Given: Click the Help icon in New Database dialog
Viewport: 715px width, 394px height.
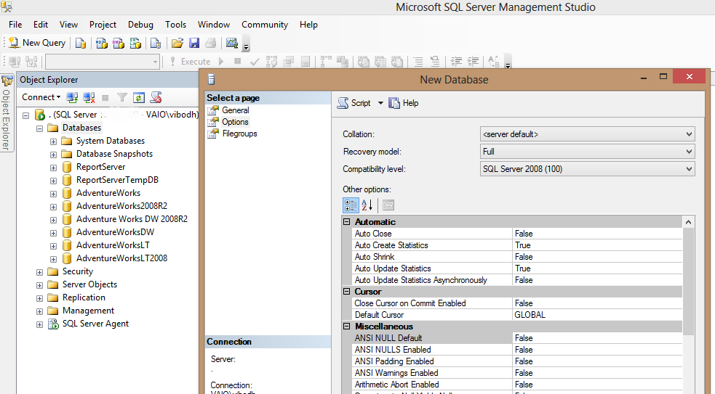Looking at the screenshot, I should point(404,103).
